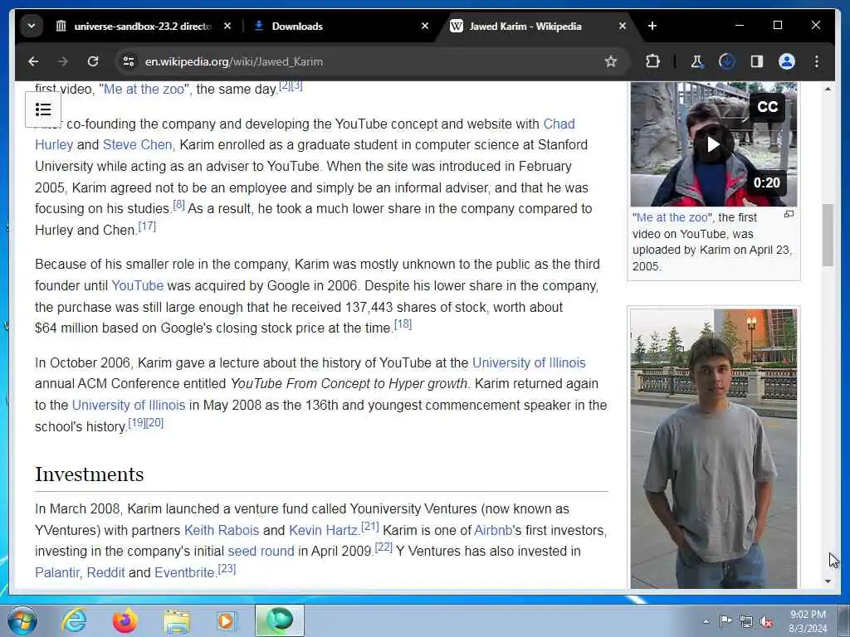Viewport: 850px width, 637px height.
Task: Go back to the previous page
Action: click(x=33, y=61)
